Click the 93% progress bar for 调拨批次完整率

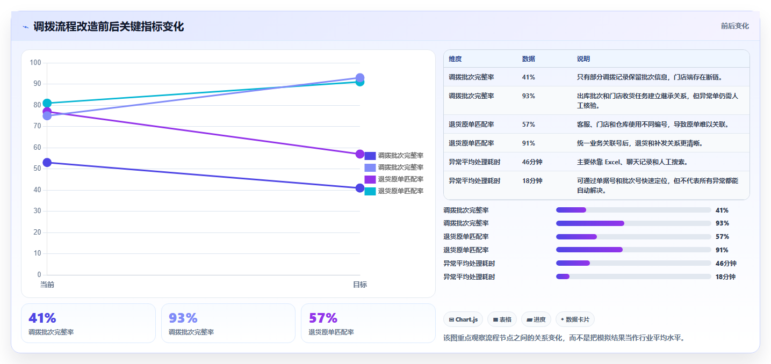pyautogui.click(x=633, y=223)
